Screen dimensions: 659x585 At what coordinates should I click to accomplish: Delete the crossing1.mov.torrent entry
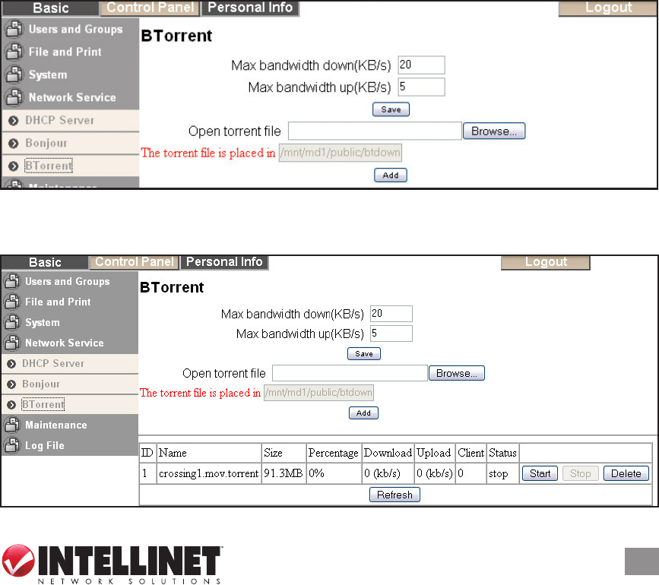[x=626, y=474]
